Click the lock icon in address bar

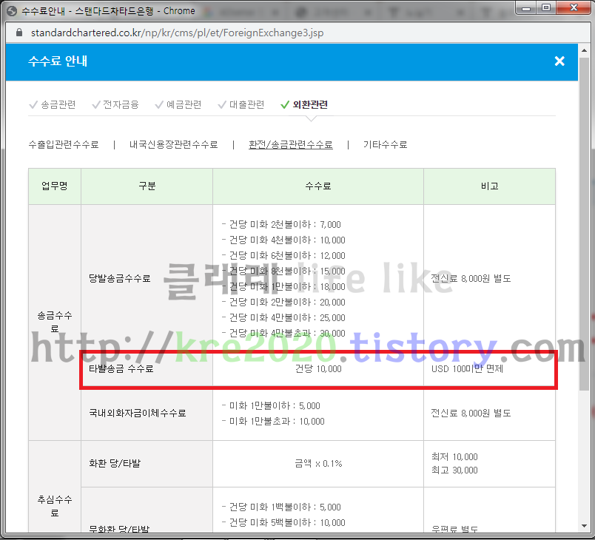[19, 33]
